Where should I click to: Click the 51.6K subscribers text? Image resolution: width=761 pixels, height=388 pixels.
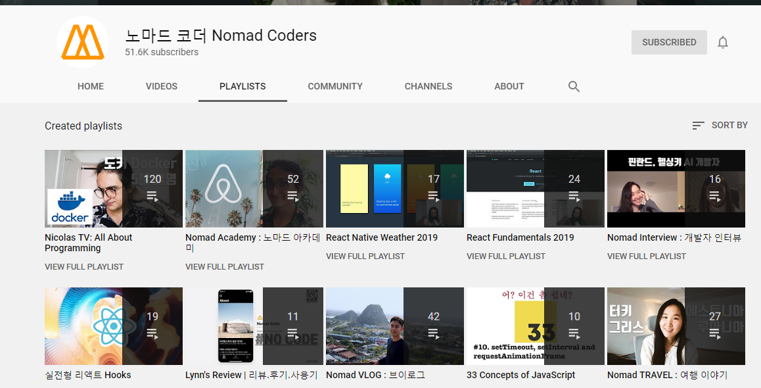click(162, 52)
